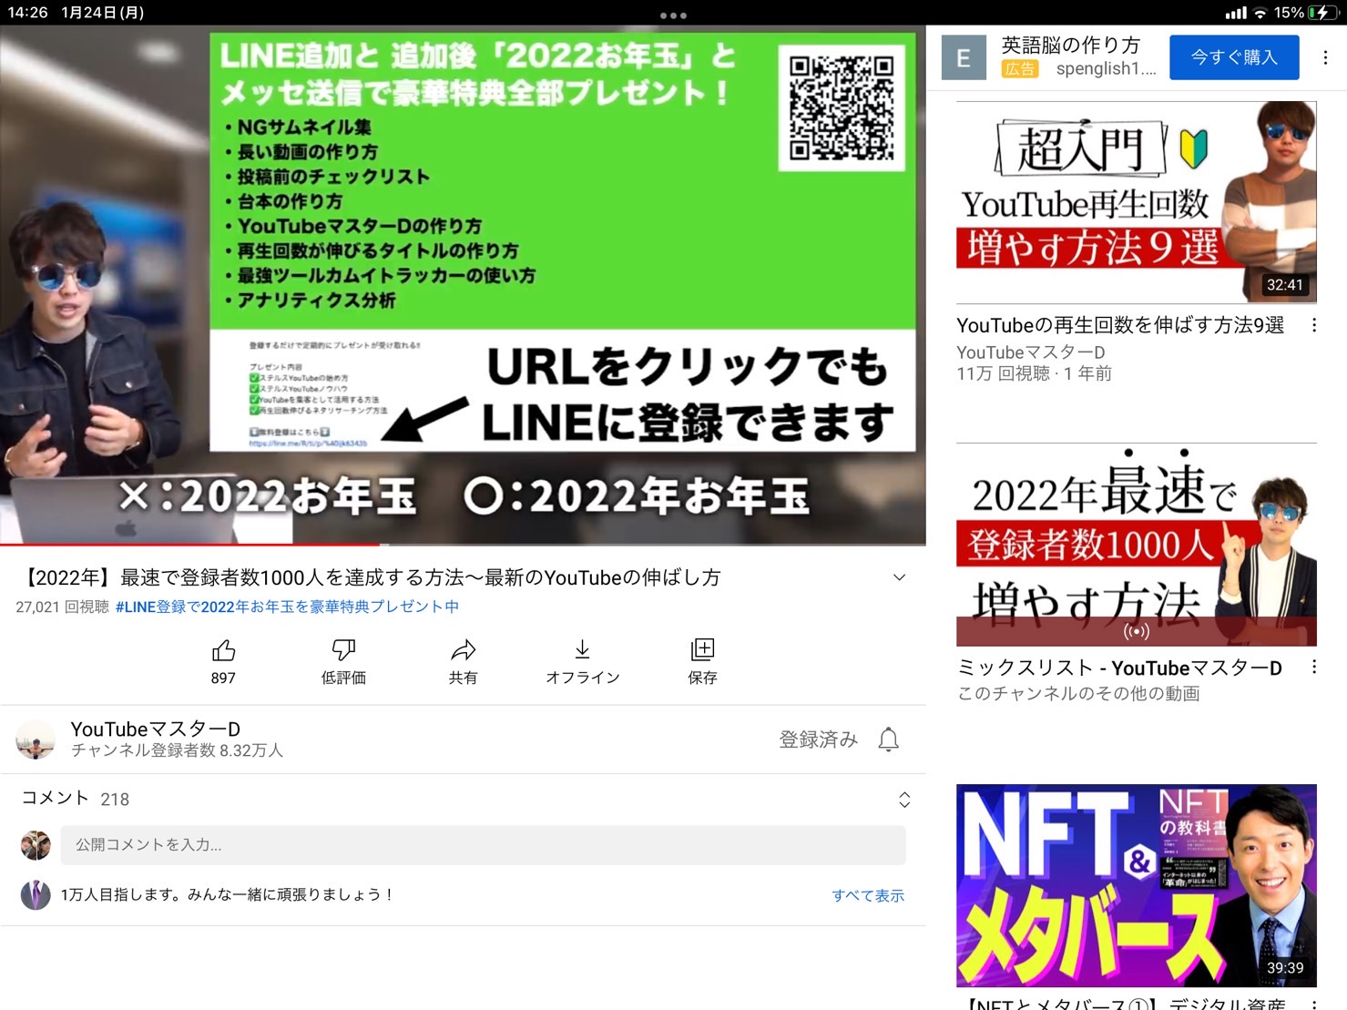Open すべて表示 comments link
This screenshot has height=1010, width=1347.
tap(868, 895)
